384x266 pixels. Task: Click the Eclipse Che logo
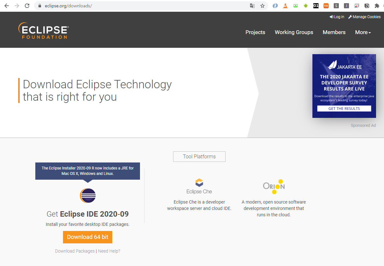pos(199,186)
